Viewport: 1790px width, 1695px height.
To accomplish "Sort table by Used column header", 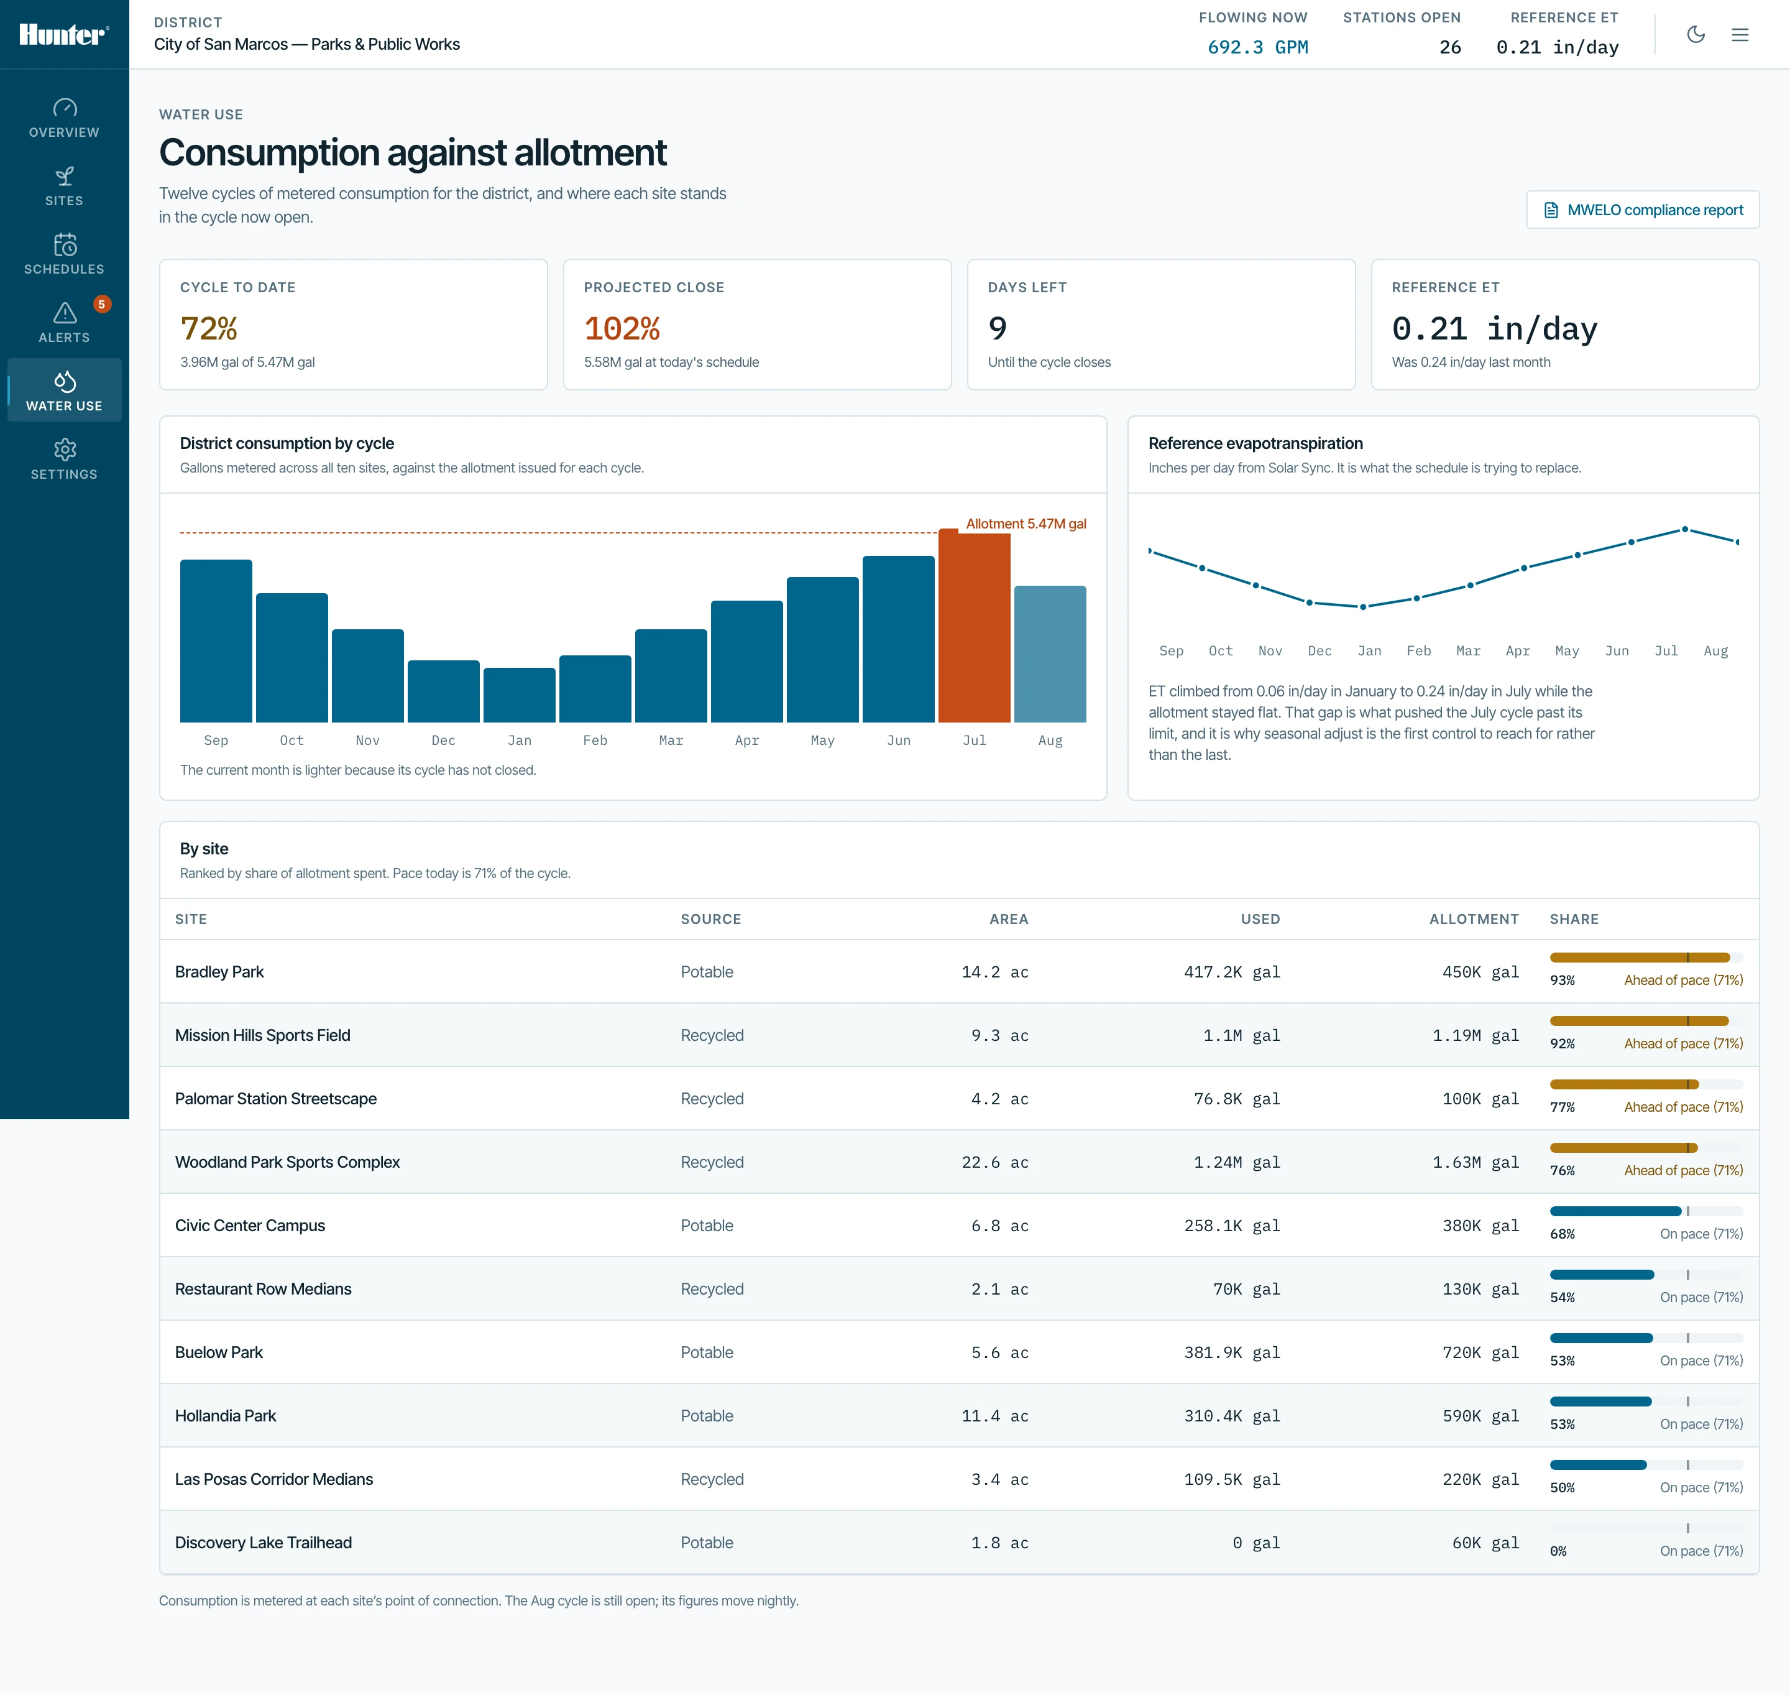I will [x=1260, y=919].
